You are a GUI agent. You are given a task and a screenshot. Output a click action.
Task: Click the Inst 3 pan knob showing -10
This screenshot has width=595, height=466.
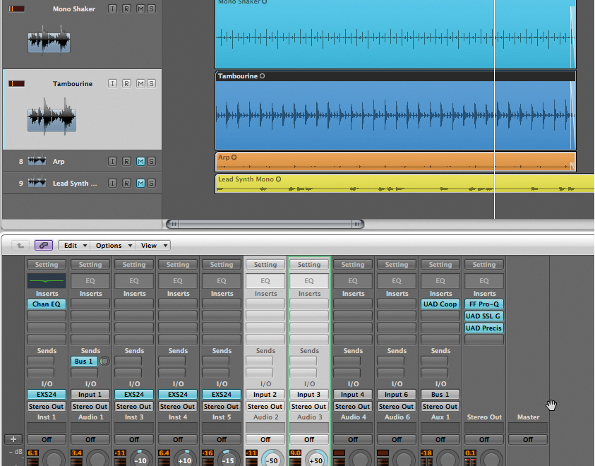tap(140, 458)
